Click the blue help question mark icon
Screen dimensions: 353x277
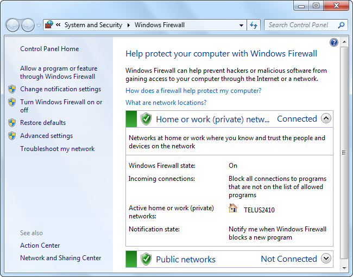click(x=334, y=42)
